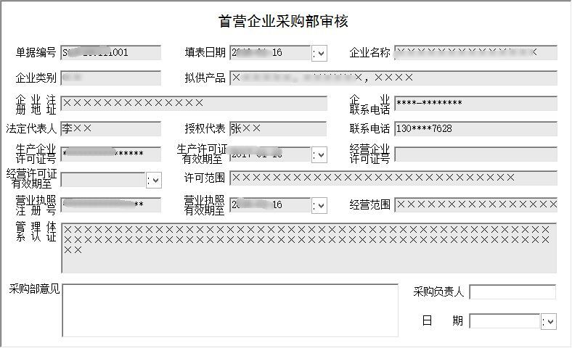
Task: Click the 企业联系电话 input field
Action: [x=475, y=104]
